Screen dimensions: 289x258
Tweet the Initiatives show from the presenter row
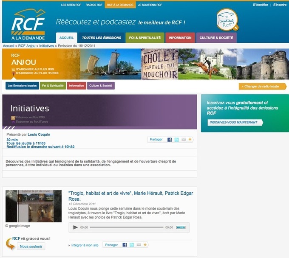click(176, 140)
